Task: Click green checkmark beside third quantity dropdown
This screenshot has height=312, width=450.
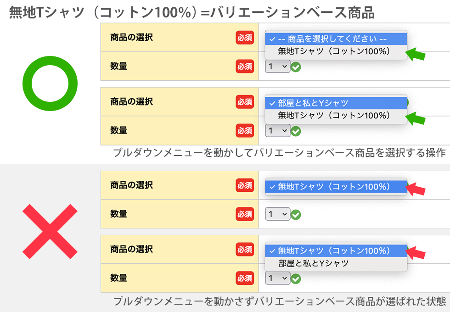Action: pos(296,215)
